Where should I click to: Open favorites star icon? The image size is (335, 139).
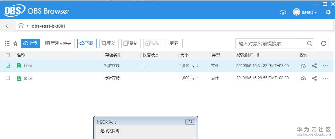coord(15,44)
